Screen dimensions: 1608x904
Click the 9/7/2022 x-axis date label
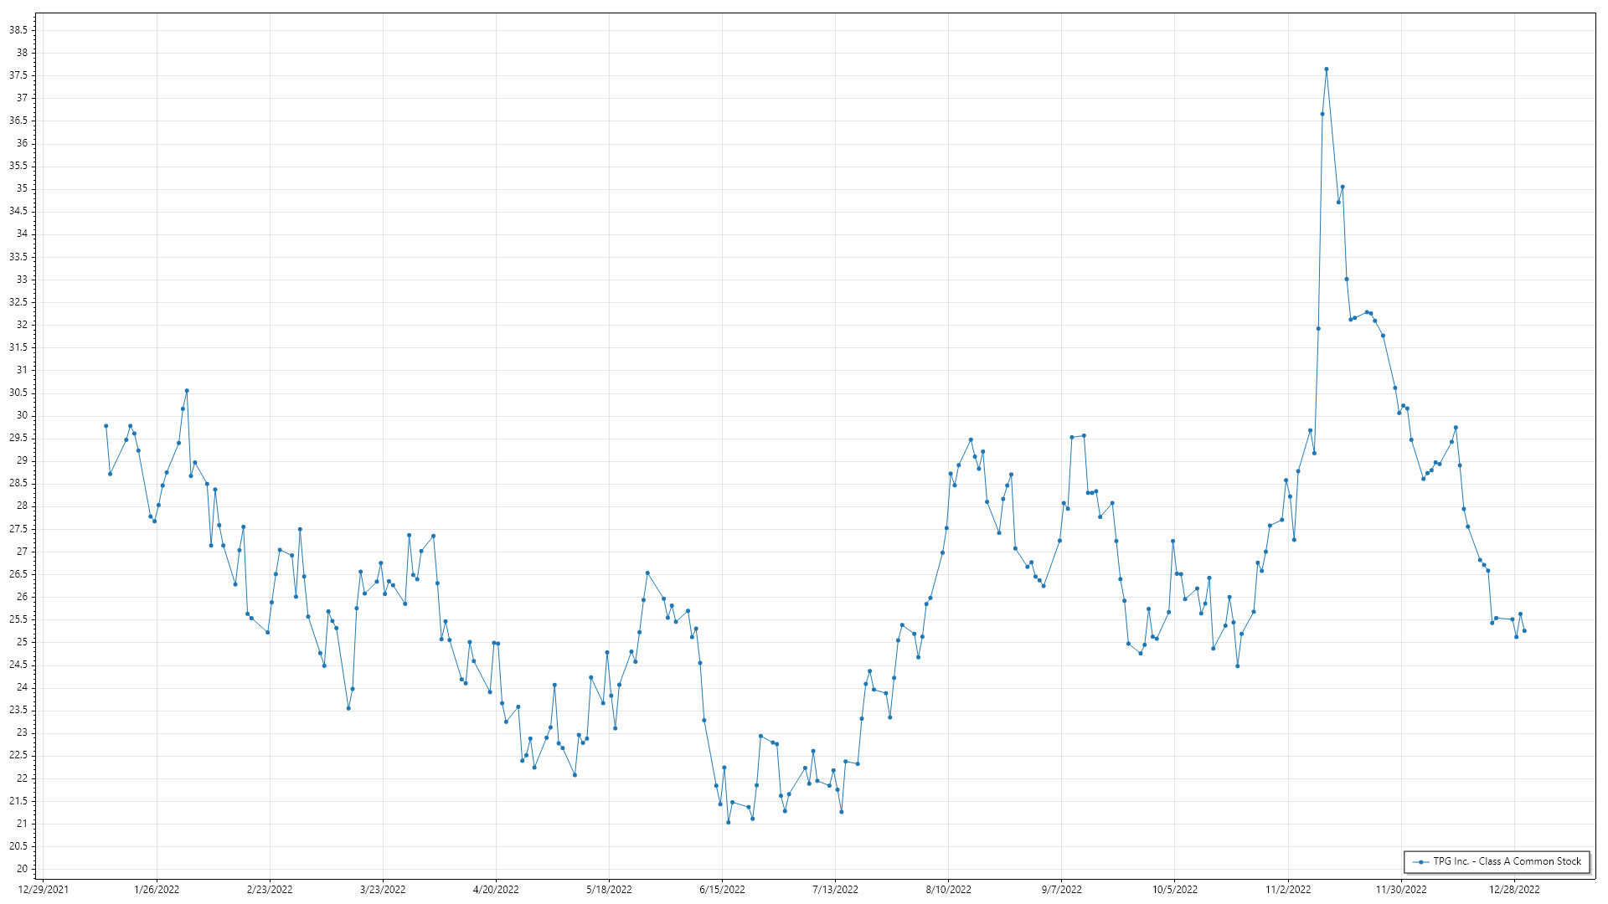tap(1061, 890)
